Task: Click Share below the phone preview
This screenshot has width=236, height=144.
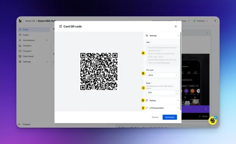Action: [203, 116]
